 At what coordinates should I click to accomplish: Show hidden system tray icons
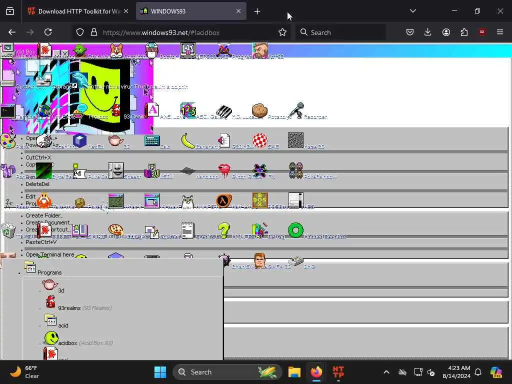coord(386,372)
